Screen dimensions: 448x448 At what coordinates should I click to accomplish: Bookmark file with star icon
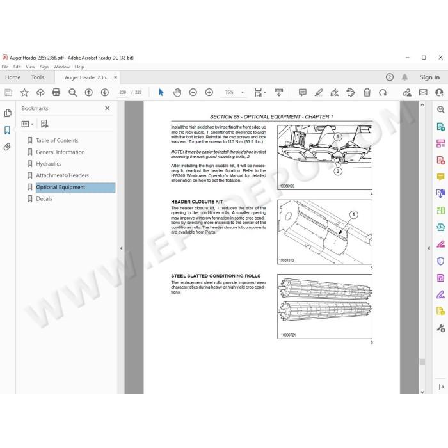click(24, 92)
